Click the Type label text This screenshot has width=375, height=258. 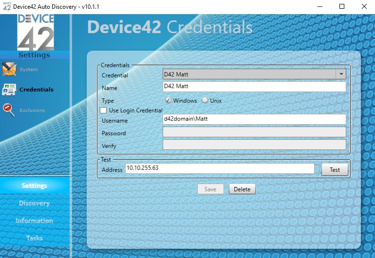pyautogui.click(x=108, y=101)
